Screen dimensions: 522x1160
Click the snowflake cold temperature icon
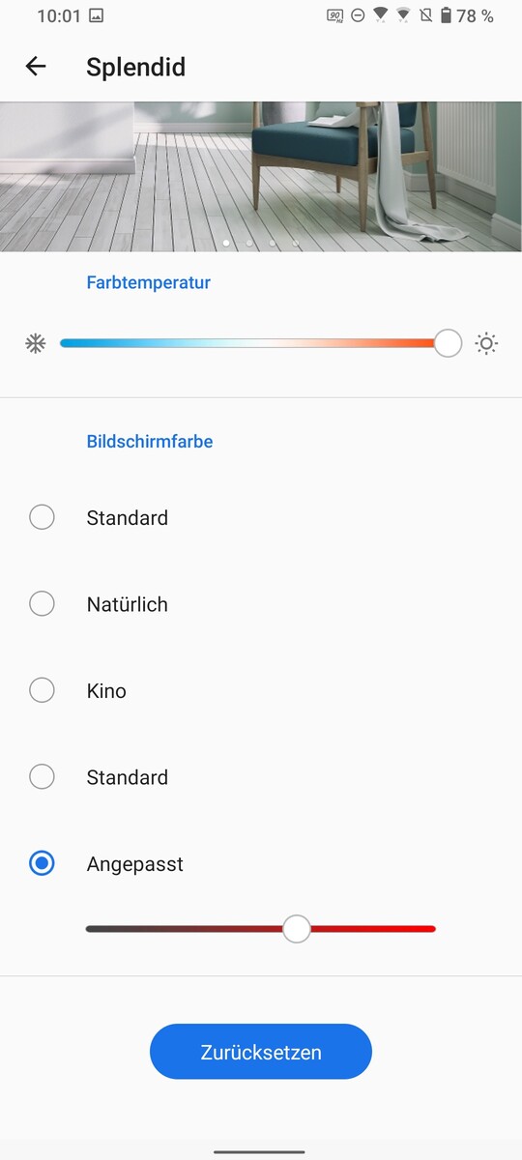point(36,343)
